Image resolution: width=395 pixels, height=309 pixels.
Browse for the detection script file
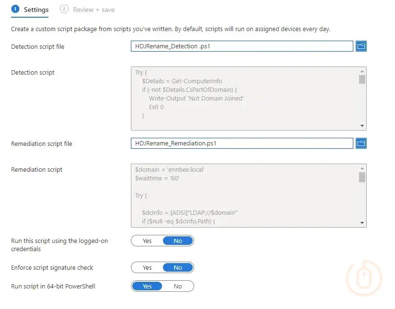click(361, 46)
